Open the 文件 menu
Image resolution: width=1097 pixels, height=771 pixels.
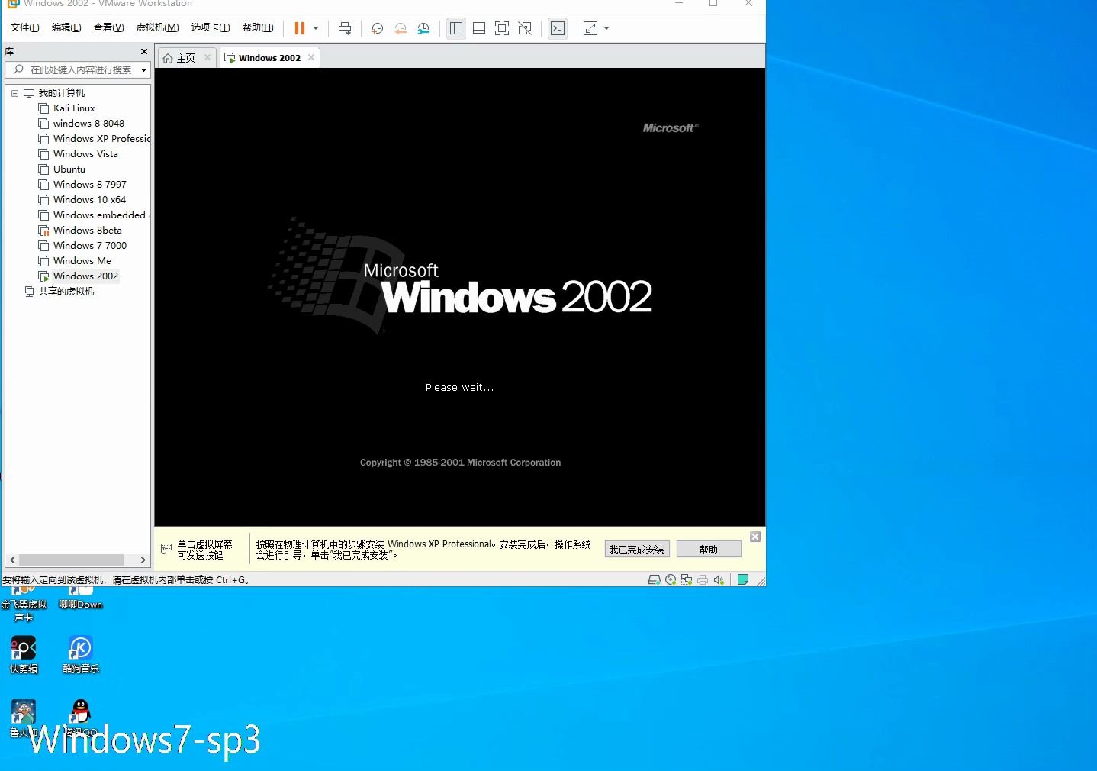click(x=24, y=27)
